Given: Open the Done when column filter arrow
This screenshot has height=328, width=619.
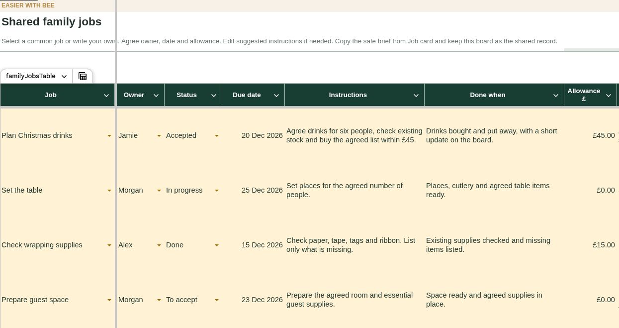Looking at the screenshot, I should pyautogui.click(x=556, y=96).
